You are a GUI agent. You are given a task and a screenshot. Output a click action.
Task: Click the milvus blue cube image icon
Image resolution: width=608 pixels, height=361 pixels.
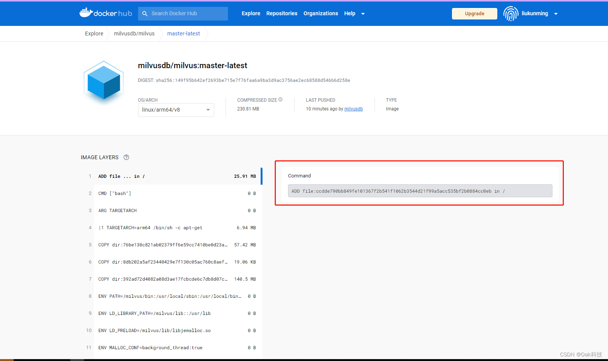coord(103,82)
